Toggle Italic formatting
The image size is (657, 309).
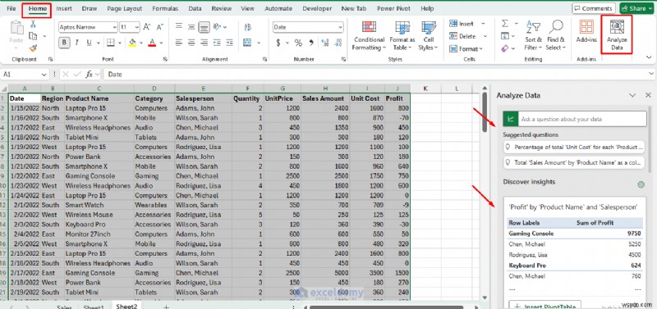coord(76,43)
